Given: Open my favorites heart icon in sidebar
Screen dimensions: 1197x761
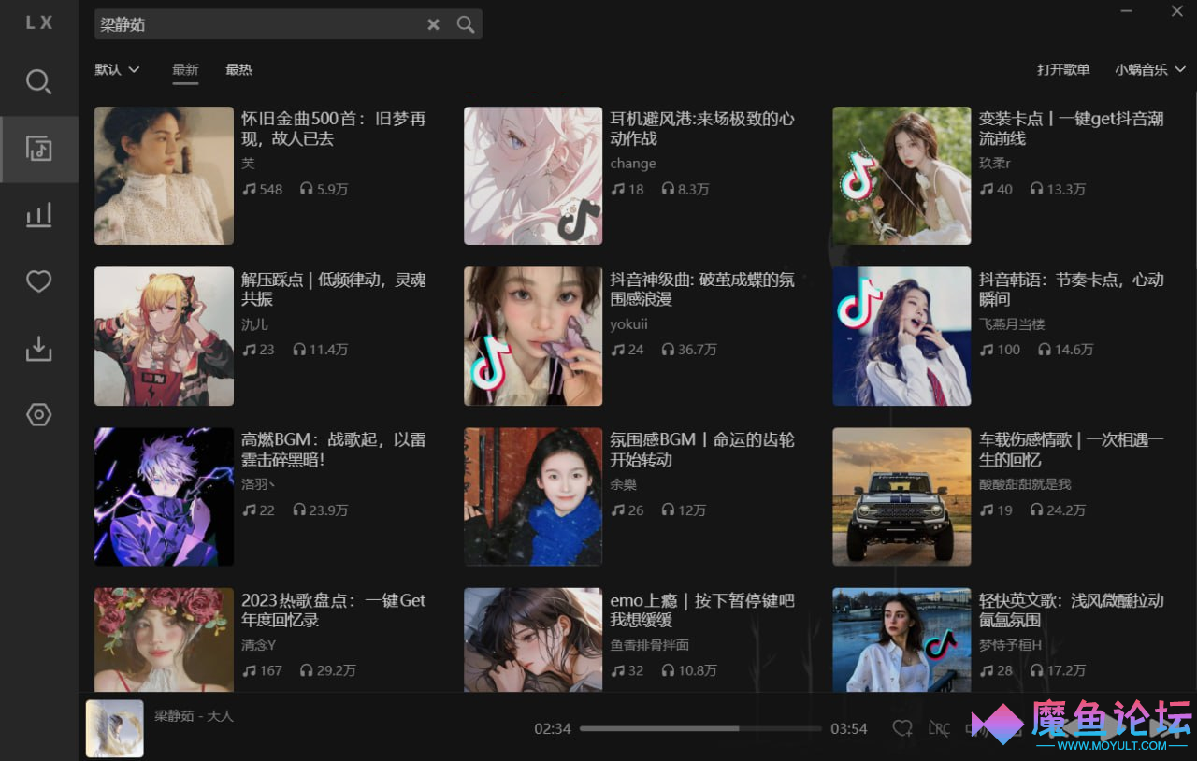Looking at the screenshot, I should point(38,281).
